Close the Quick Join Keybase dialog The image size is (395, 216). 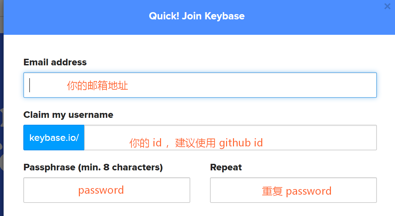point(387,6)
